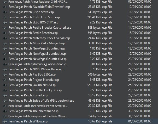Click the file icon beside Maternity Pack Overkill.esp
Image resolution: width=158 pixels, height=124 pixels.
pos(5,38)
